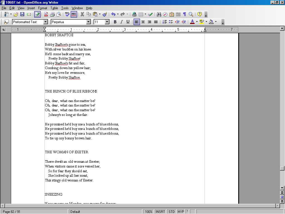Open the Tools menu
Viewport: 285px width, 214px height.
click(x=65, y=8)
